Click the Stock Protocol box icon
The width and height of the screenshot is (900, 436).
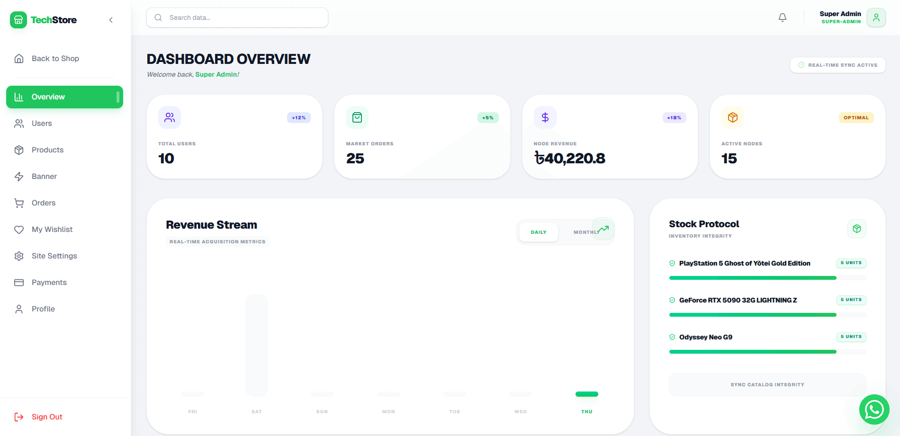857,229
